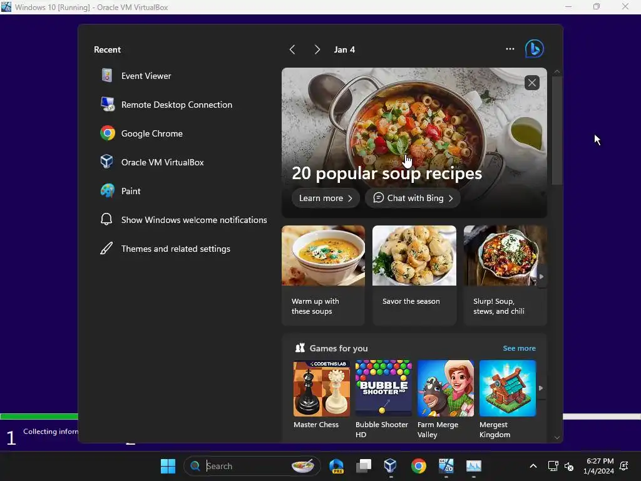Click the Windows Start button
The height and width of the screenshot is (481, 641).
click(168, 466)
